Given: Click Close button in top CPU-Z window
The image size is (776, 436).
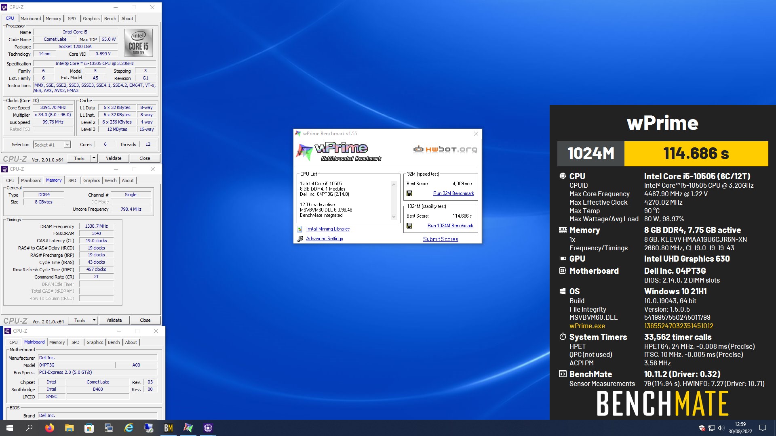Looking at the screenshot, I should (145, 158).
